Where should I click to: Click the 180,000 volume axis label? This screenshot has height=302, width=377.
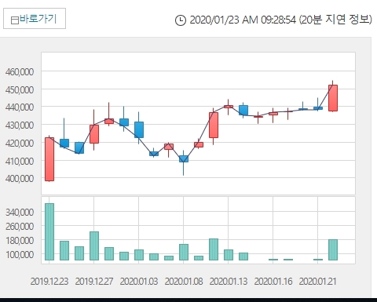click(20, 240)
